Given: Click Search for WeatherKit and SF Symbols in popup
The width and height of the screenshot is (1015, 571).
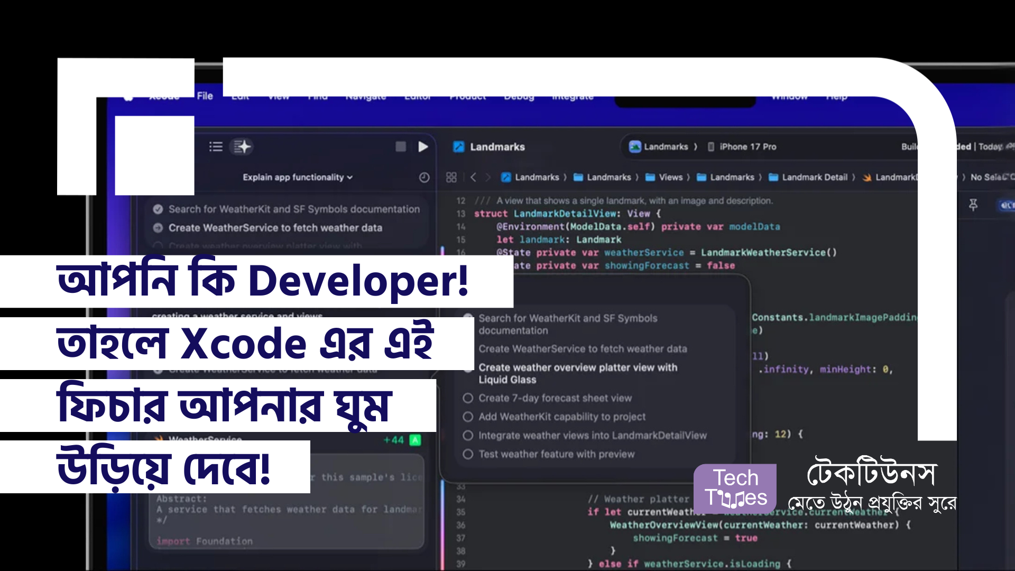Looking at the screenshot, I should [568, 324].
